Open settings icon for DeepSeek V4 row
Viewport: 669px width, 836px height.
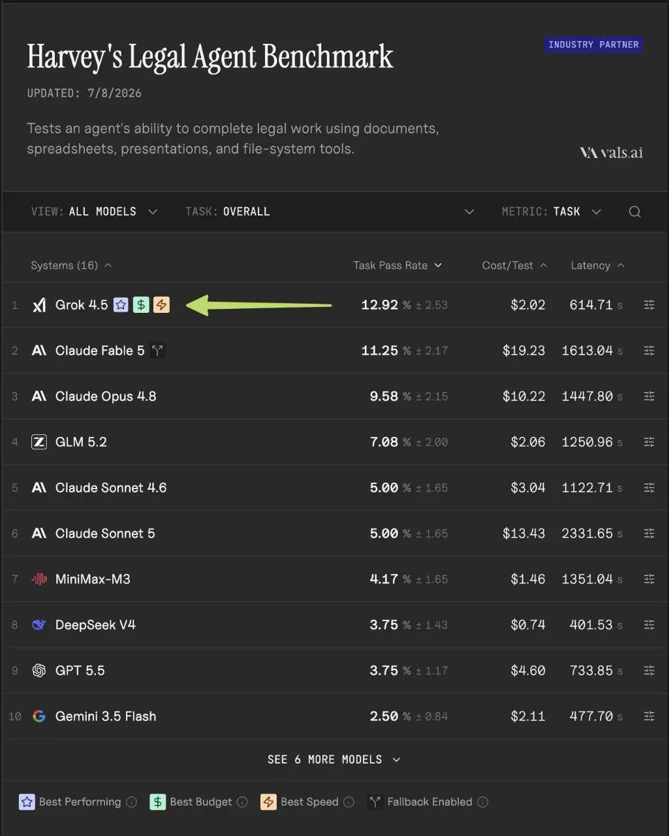click(x=649, y=625)
